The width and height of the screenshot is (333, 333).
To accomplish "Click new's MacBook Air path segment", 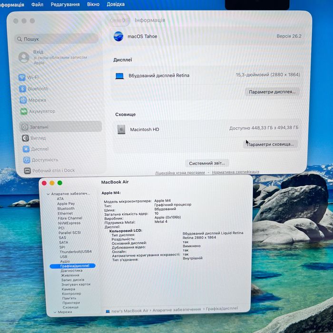I will (130, 311).
